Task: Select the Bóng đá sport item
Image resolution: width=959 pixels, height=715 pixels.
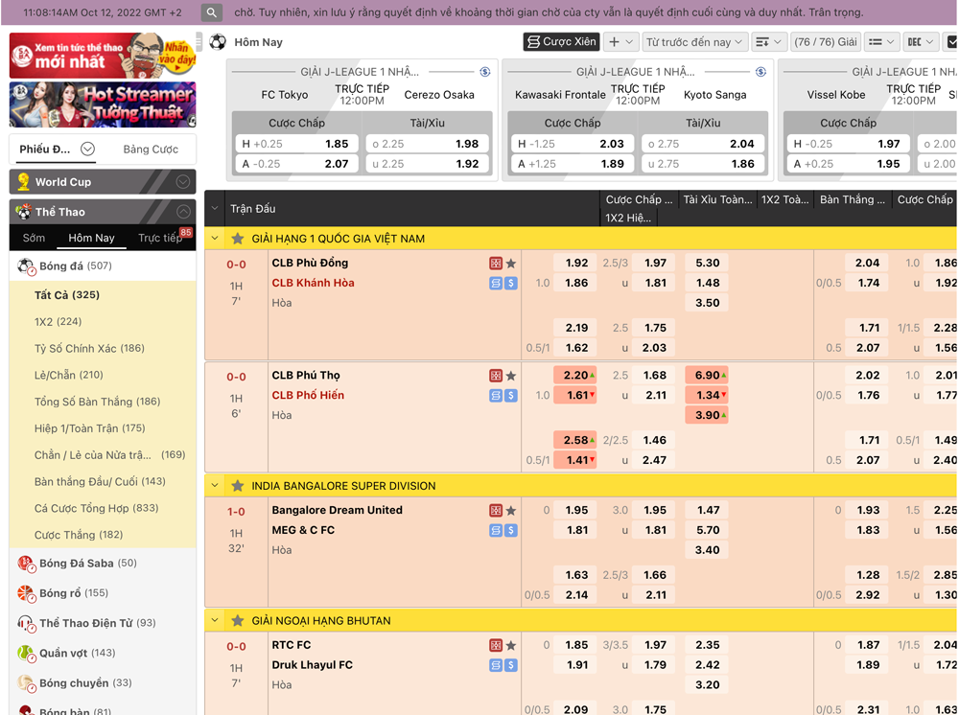Action: (x=103, y=265)
